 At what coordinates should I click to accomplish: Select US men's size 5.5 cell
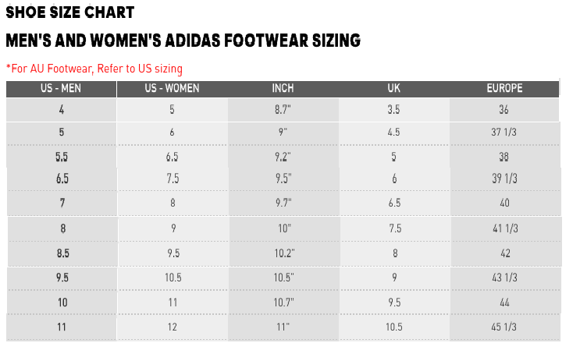pos(62,157)
